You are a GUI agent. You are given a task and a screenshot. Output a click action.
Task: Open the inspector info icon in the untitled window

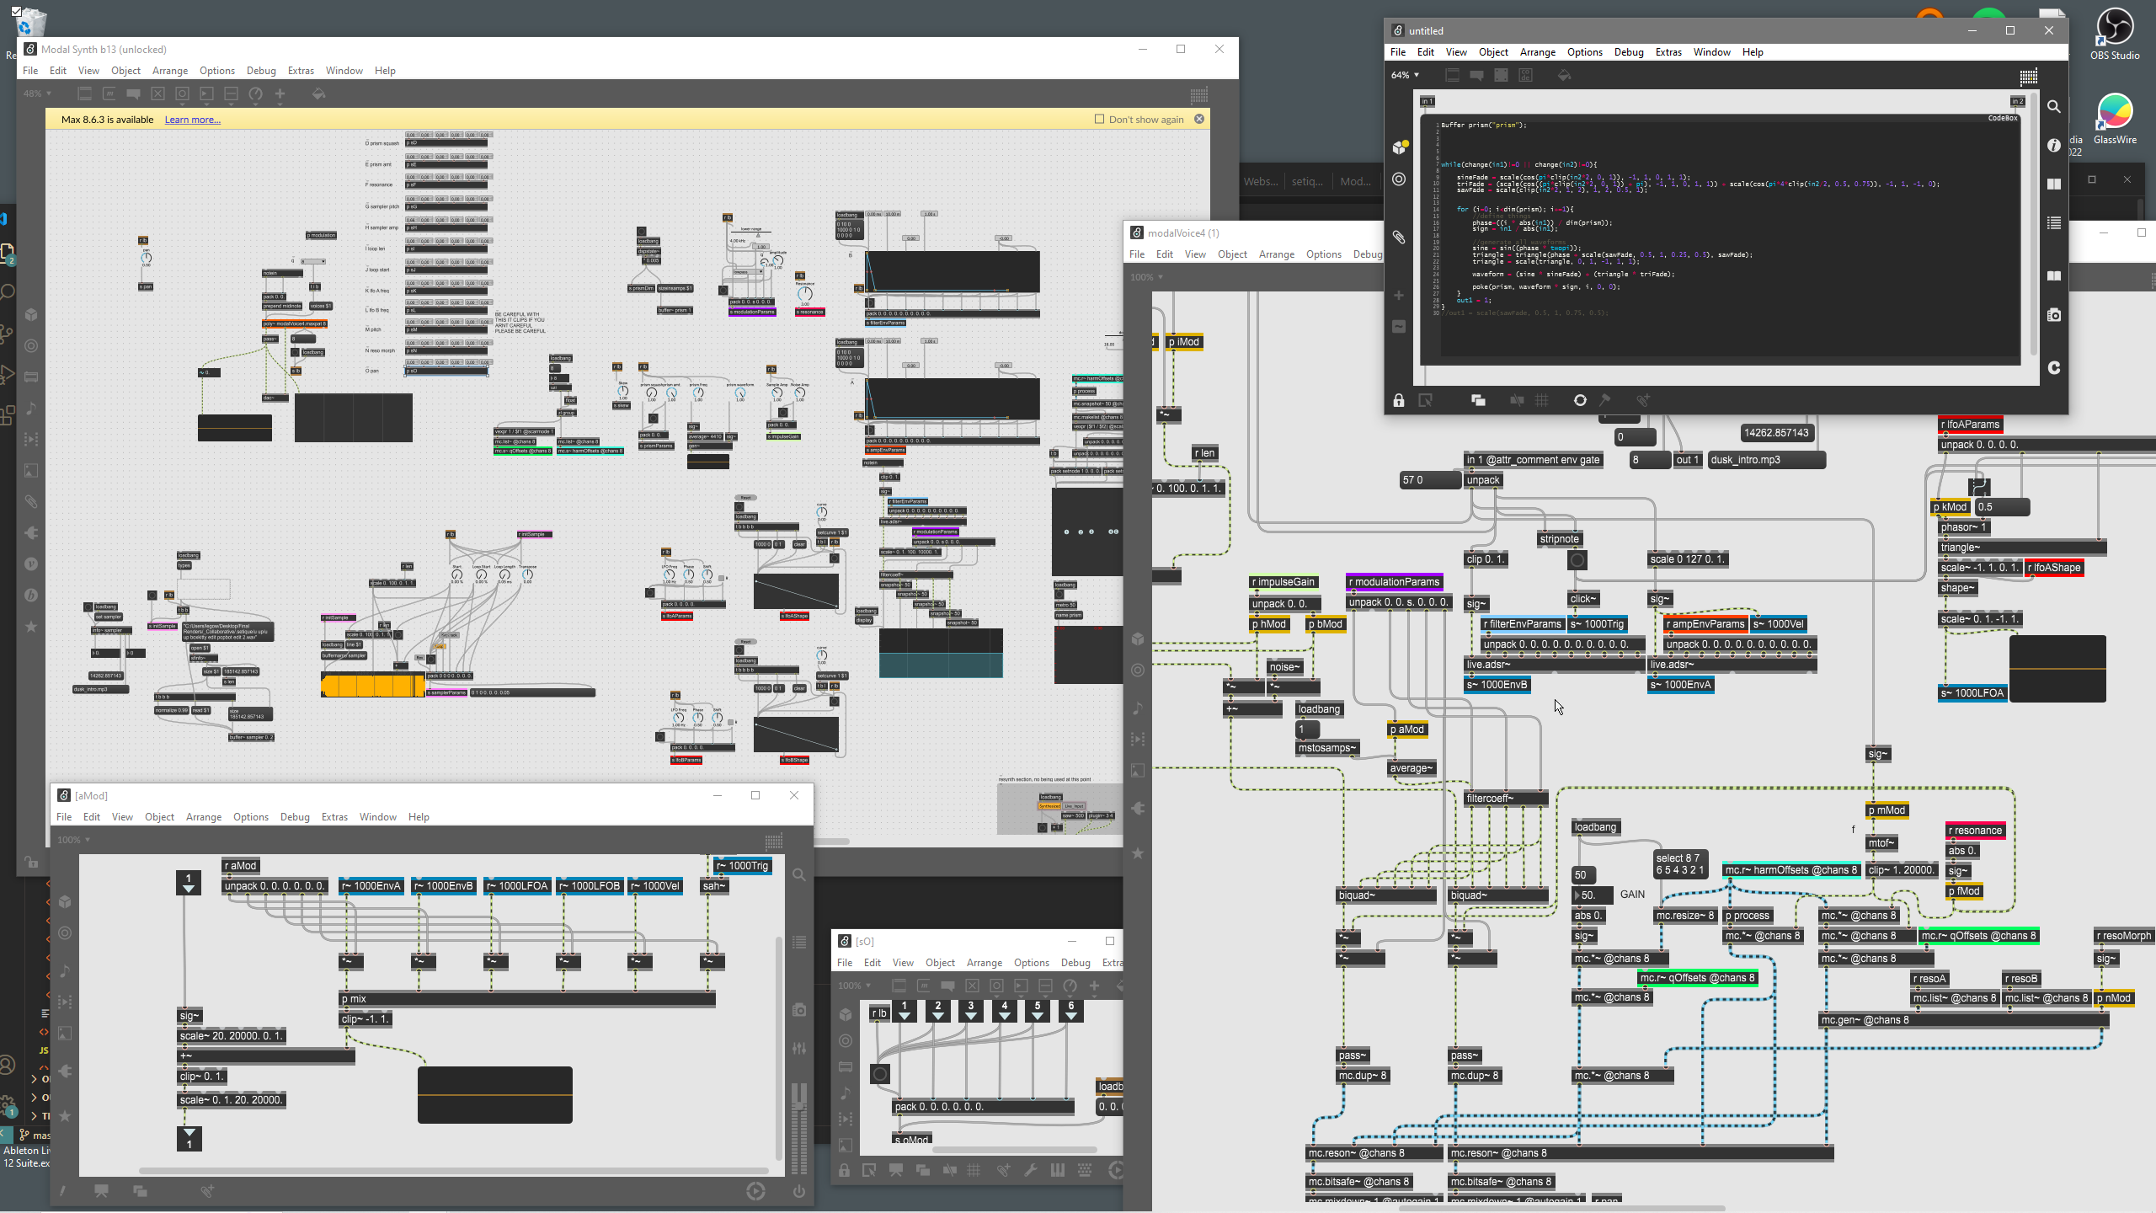pos(2054,145)
